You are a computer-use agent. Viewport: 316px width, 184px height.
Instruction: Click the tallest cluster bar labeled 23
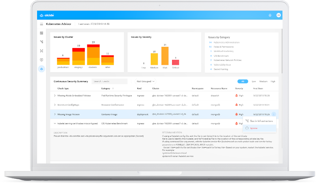[93, 55]
